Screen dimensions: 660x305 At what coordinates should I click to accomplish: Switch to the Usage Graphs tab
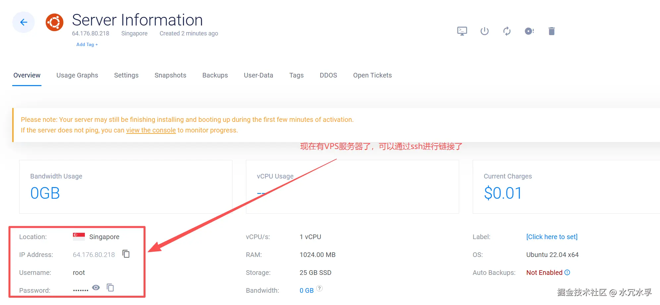77,75
